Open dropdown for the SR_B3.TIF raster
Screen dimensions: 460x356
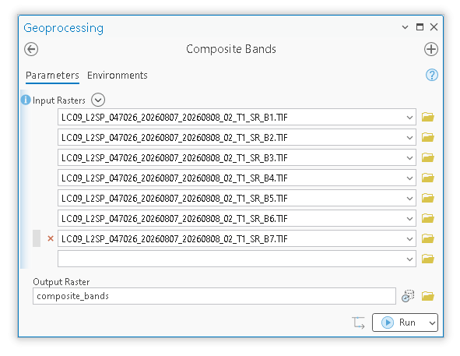[409, 157]
